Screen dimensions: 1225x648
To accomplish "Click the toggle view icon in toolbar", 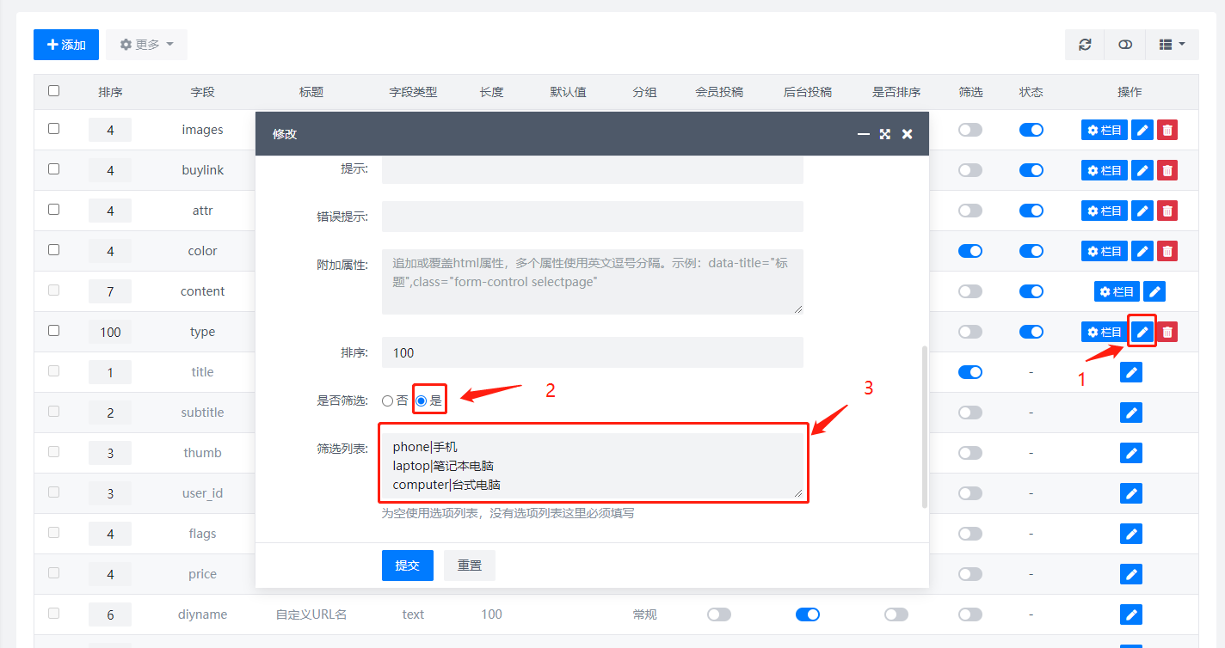I will pos(1125,45).
